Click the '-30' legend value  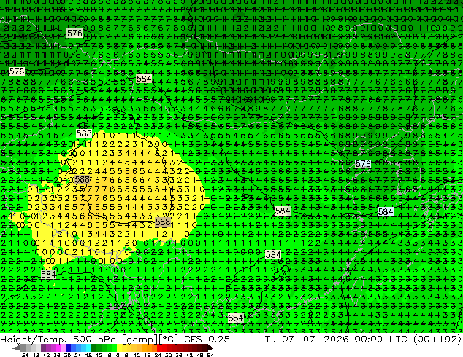66,355
